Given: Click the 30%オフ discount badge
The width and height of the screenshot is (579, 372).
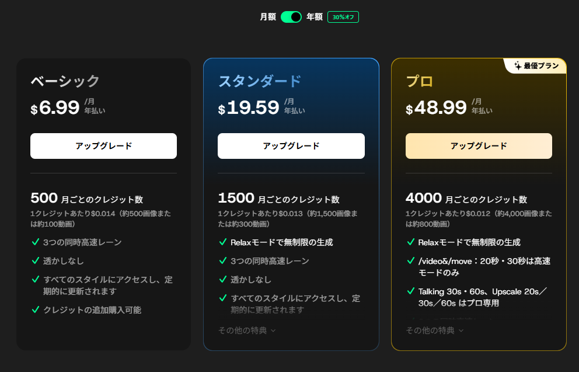Looking at the screenshot, I should coord(343,17).
